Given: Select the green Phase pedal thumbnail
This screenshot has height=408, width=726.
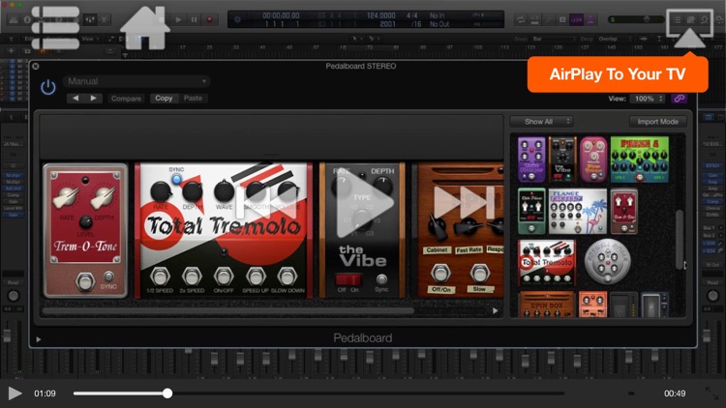Looking at the screenshot, I should coord(640,160).
